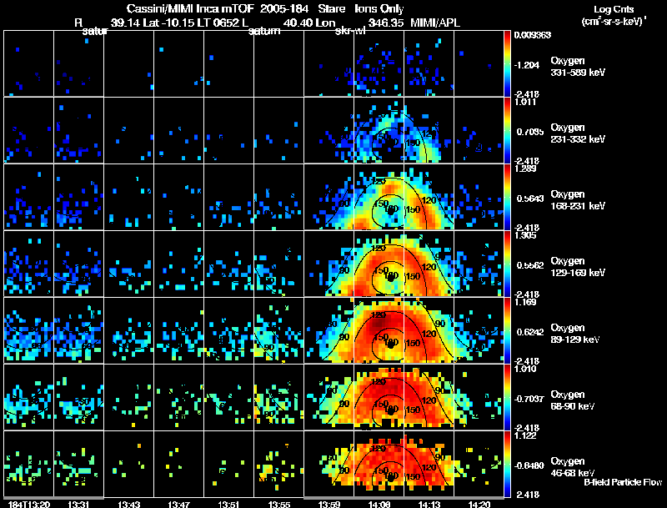Viewport: 667px width, 508px height.
Task: Click the "Cassini/MIMI Inca mTOF" title text
Action: 190,9
